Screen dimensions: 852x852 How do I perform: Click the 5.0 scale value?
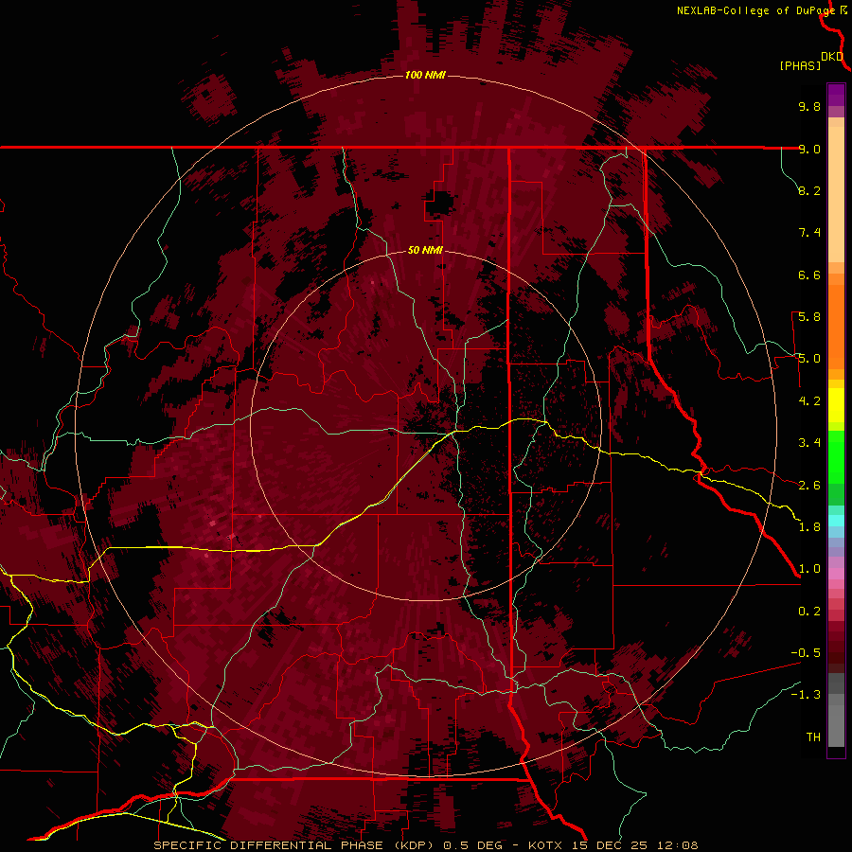pyautogui.click(x=809, y=359)
